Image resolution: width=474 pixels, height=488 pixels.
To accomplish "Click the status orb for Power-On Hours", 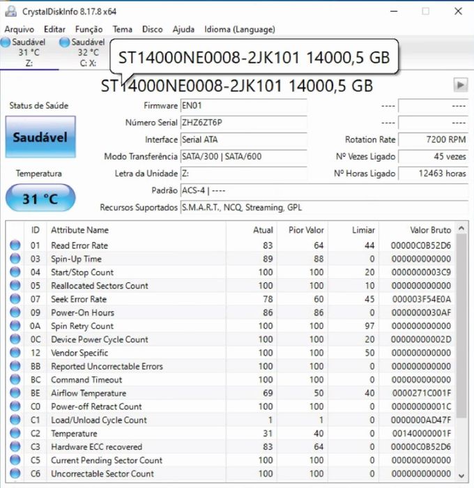I will 15,312.
